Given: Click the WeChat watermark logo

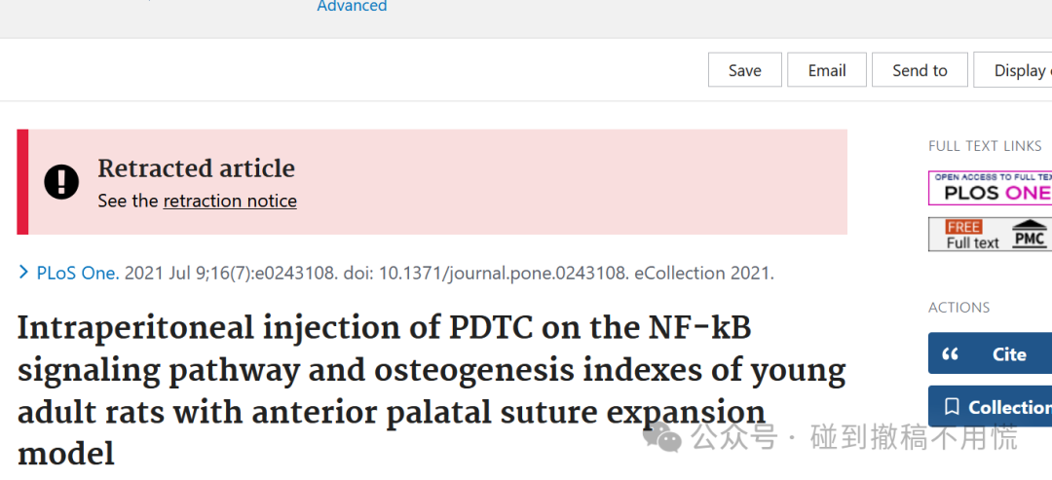Looking at the screenshot, I should click(661, 436).
